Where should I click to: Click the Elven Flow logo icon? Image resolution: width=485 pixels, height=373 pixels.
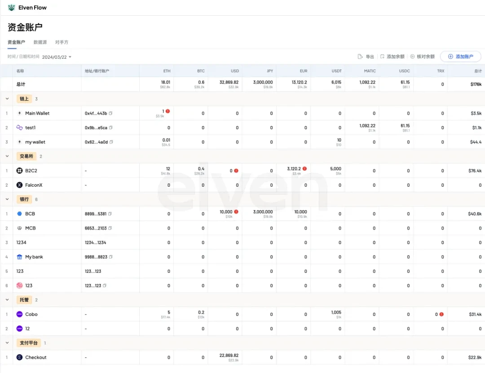pyautogui.click(x=12, y=8)
